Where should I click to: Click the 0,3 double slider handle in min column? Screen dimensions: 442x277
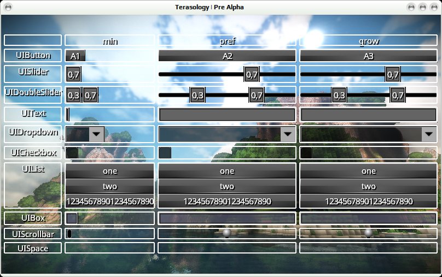tap(73, 95)
